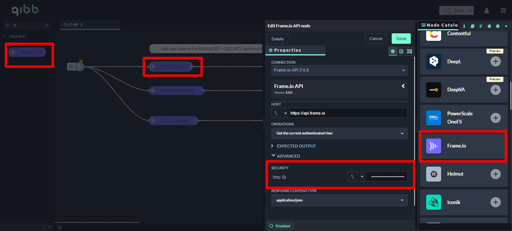Collapse the ADVANCED section
512x231 pixels.
(286, 156)
